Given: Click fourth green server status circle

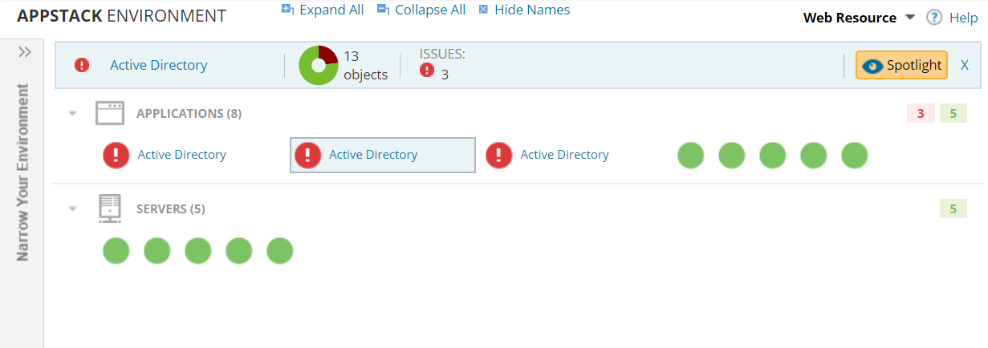Looking at the screenshot, I should tap(239, 250).
